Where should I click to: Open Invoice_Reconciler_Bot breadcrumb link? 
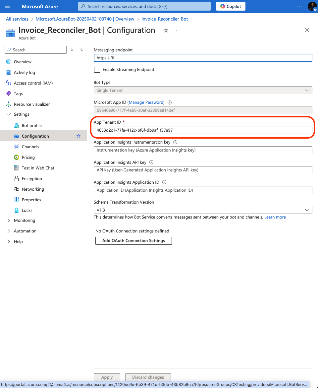pos(165,19)
